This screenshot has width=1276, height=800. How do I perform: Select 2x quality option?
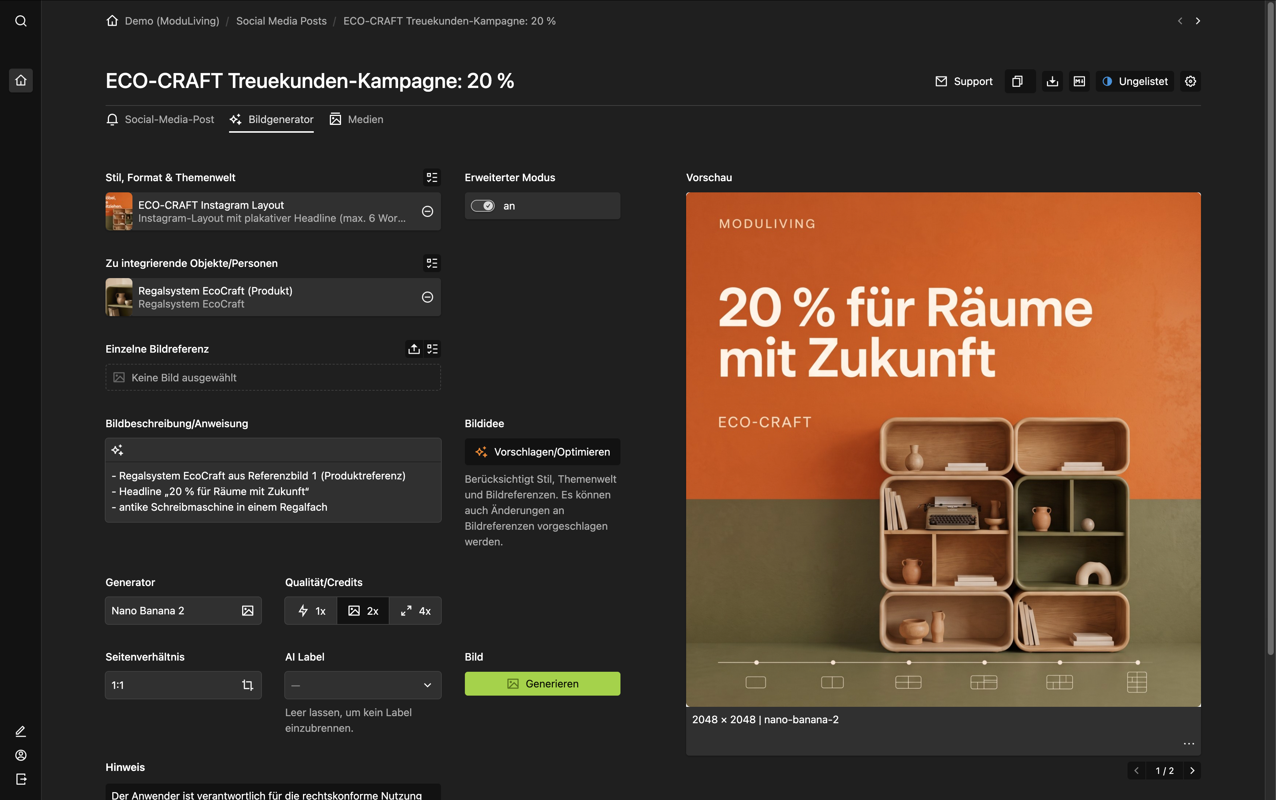[363, 611]
